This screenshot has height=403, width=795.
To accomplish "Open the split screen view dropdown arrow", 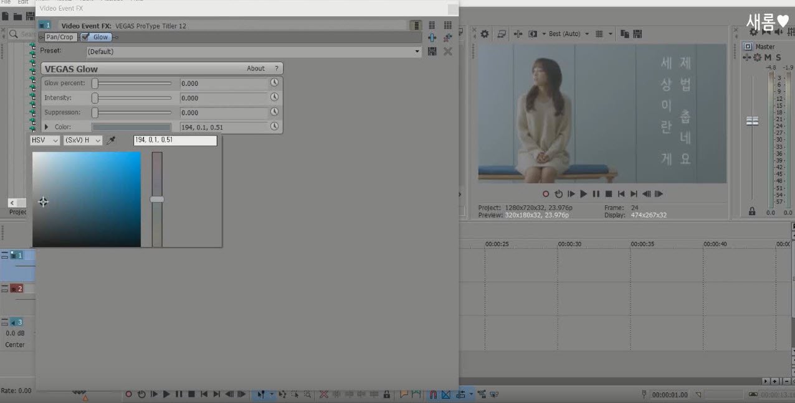I will (x=543, y=34).
